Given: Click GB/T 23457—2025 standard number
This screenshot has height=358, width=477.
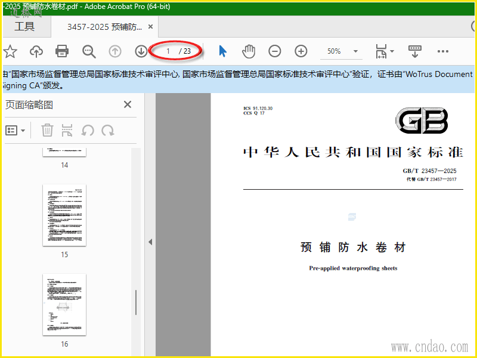Looking at the screenshot, I should [429, 171].
